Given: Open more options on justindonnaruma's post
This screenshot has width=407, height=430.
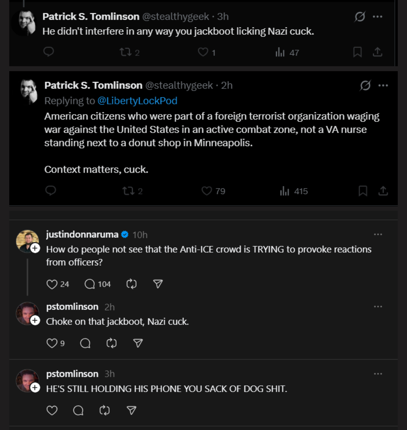Looking at the screenshot, I should click(x=378, y=234).
